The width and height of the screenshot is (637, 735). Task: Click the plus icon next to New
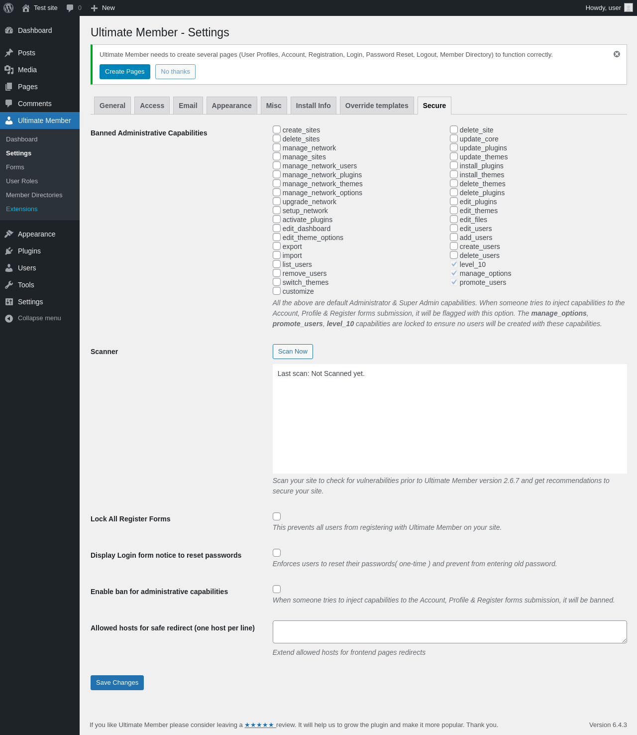(x=94, y=8)
